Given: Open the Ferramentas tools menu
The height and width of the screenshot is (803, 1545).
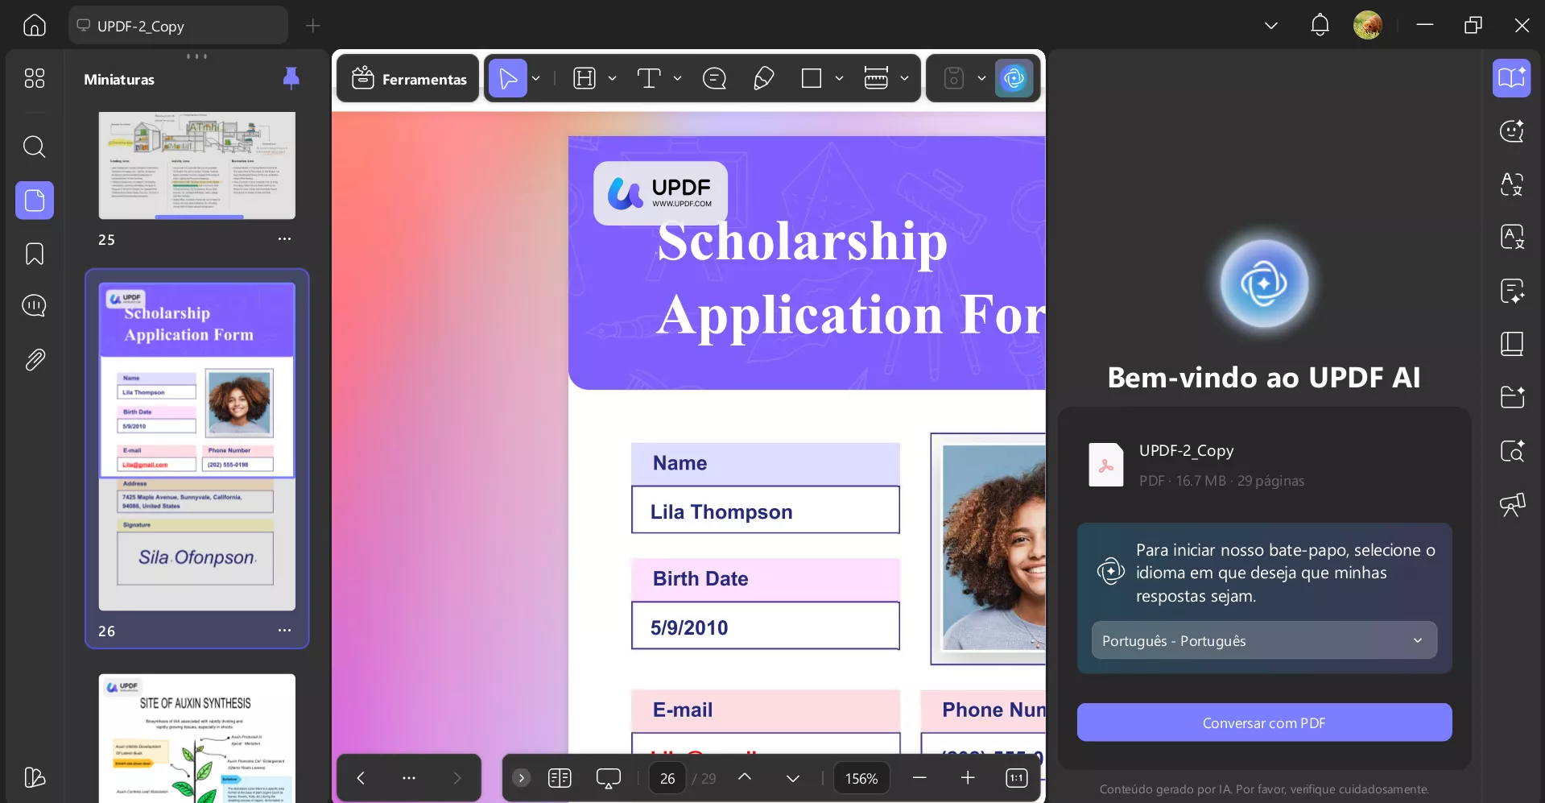Looking at the screenshot, I should tap(408, 78).
